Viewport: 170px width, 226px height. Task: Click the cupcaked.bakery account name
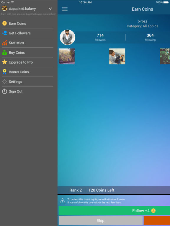[22, 9]
